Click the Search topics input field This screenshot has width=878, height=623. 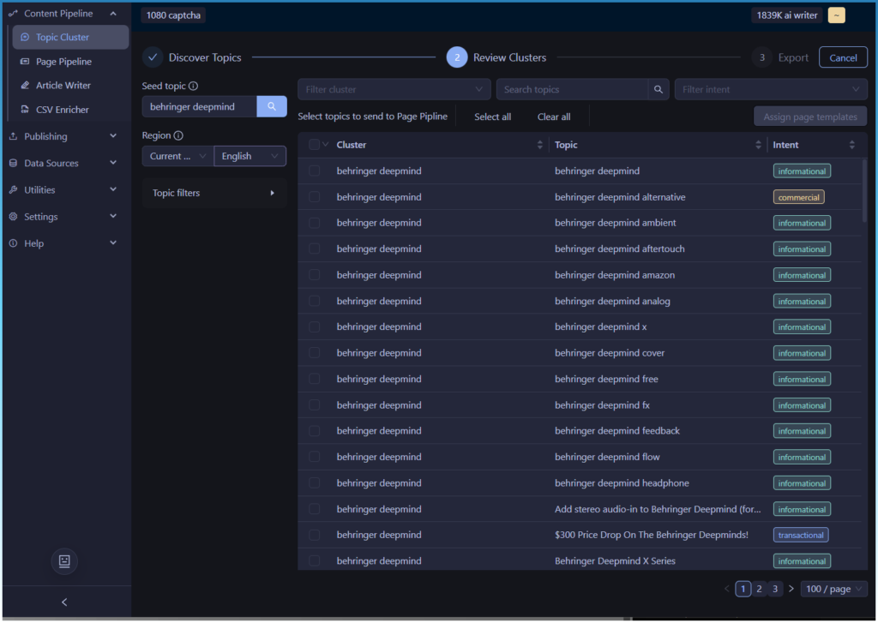coord(572,89)
